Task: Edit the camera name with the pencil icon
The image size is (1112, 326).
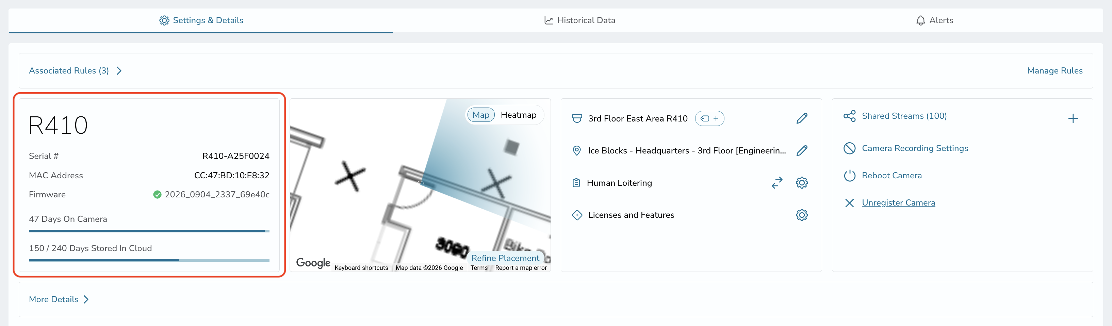Action: (802, 118)
